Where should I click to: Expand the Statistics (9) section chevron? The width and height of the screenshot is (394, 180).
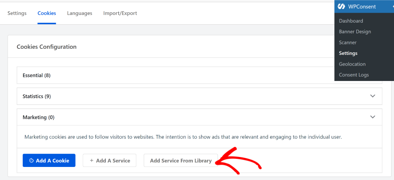click(x=372, y=96)
